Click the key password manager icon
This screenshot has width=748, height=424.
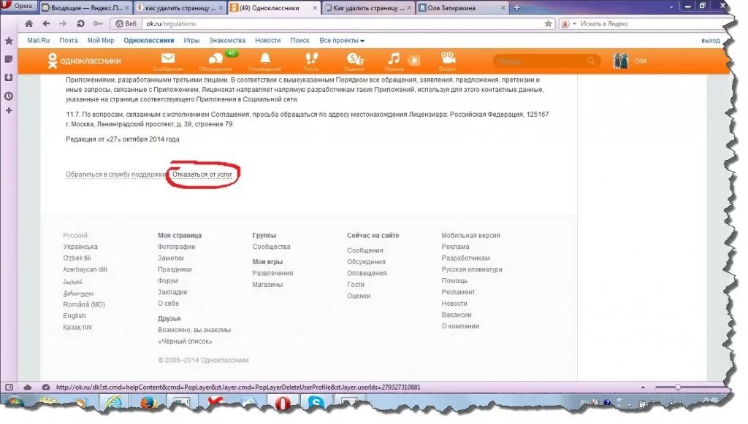[x=98, y=23]
